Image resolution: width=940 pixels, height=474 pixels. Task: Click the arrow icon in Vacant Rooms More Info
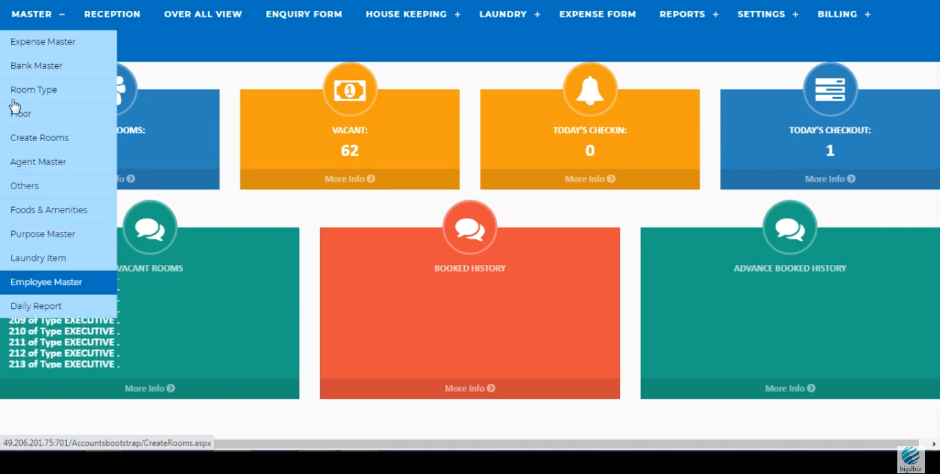pos(171,389)
